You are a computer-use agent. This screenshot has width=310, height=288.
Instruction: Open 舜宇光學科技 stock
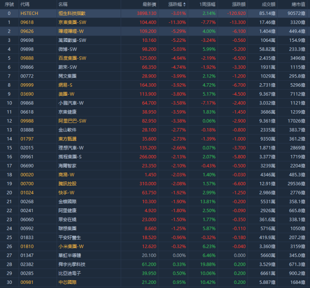point(72,264)
